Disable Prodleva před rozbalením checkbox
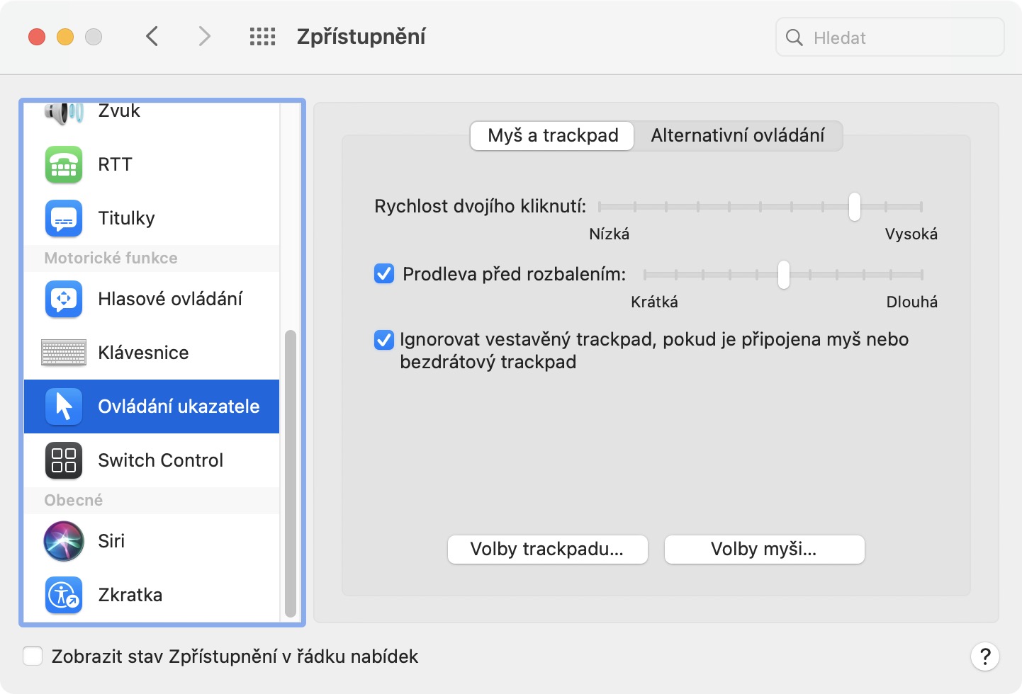Image resolution: width=1022 pixels, height=694 pixels. pos(384,274)
